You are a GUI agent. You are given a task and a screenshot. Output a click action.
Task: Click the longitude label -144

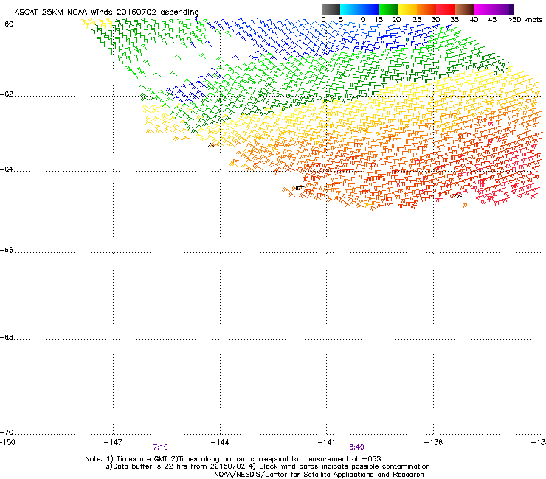coord(220,442)
